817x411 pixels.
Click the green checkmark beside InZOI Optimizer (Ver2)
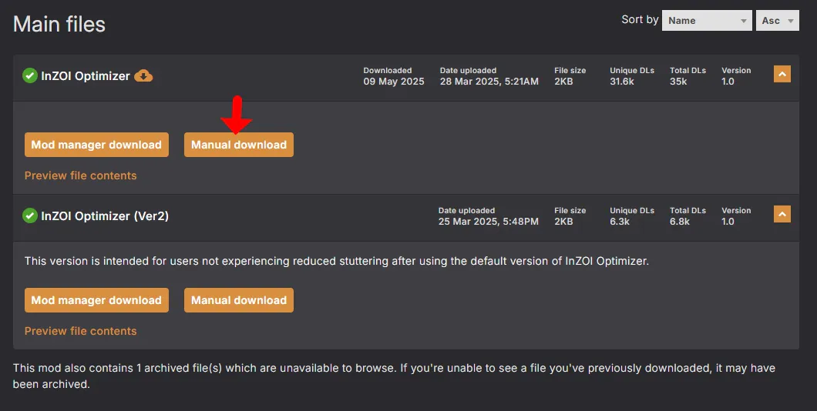(30, 216)
